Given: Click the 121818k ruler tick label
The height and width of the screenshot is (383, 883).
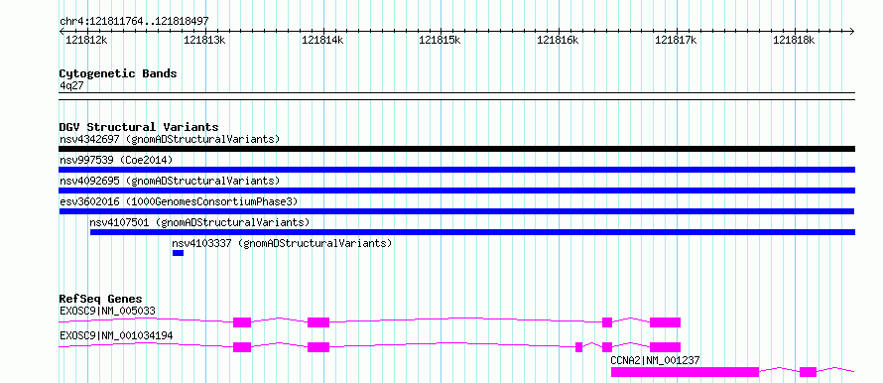Looking at the screenshot, I should [794, 40].
